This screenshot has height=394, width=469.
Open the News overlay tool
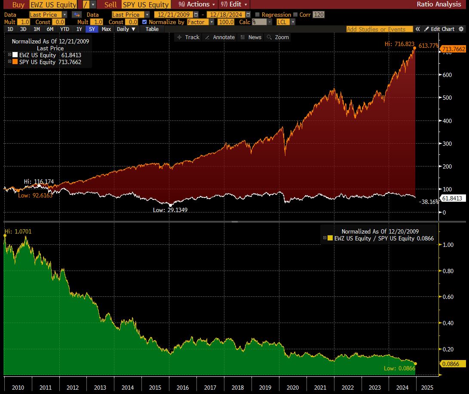point(251,37)
